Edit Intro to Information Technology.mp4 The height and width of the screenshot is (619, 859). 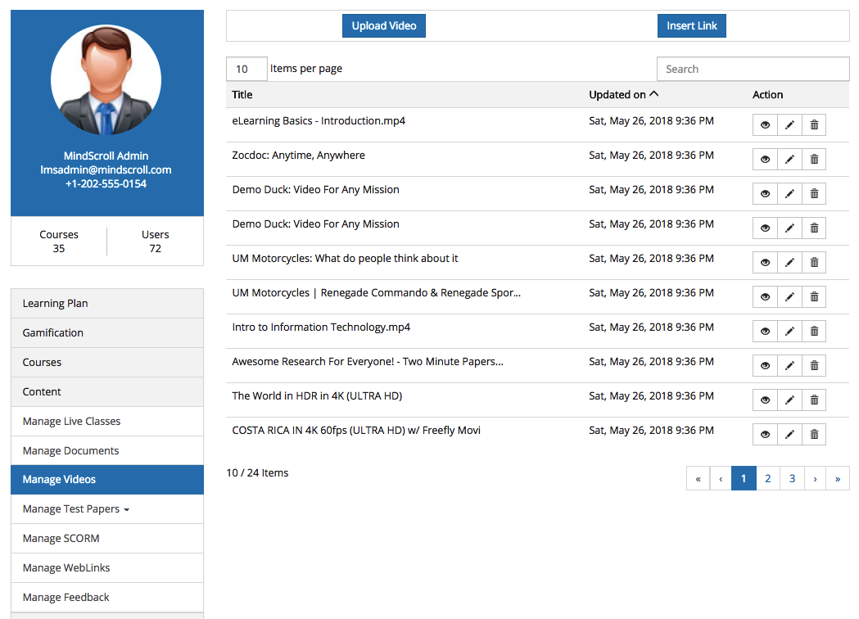(x=789, y=332)
